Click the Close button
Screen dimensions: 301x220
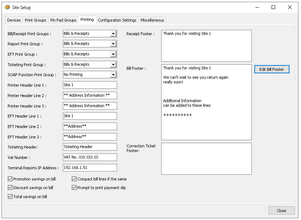pyautogui.click(x=281, y=211)
